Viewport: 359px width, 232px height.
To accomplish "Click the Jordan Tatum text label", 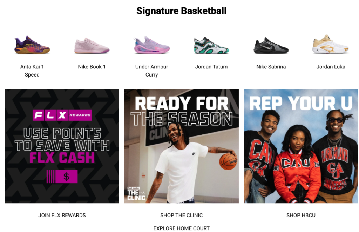I will [x=211, y=67].
